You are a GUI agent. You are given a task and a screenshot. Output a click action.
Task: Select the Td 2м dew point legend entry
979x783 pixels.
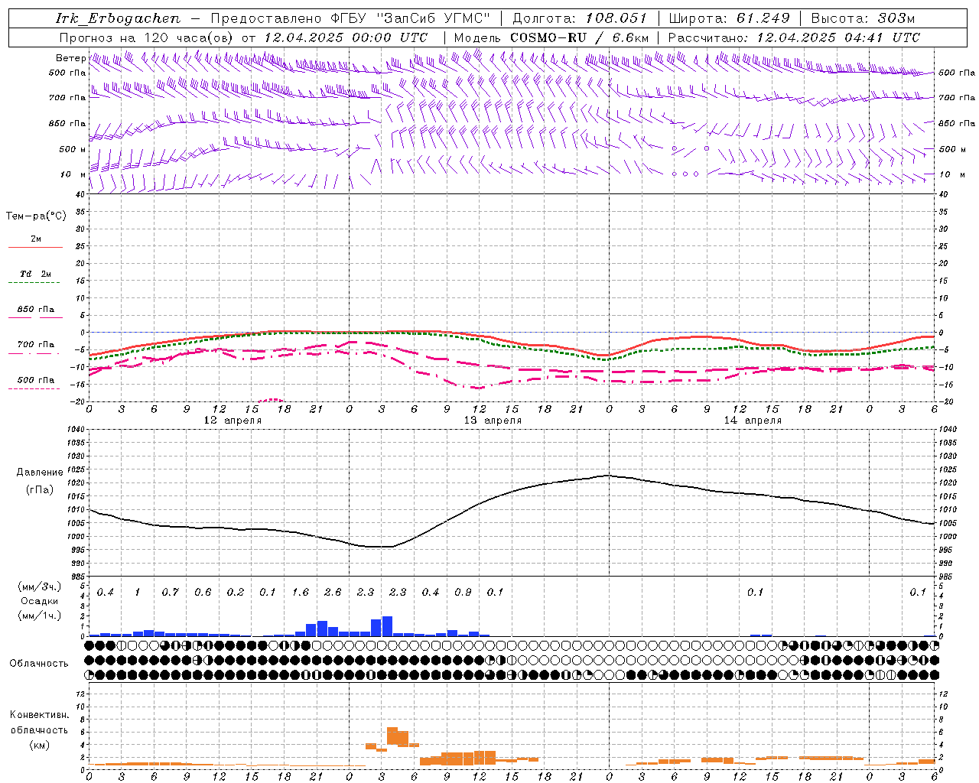pyautogui.click(x=35, y=274)
